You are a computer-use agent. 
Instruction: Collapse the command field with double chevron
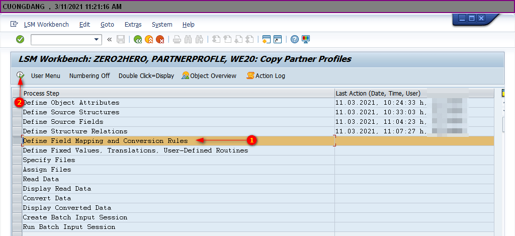click(109, 39)
